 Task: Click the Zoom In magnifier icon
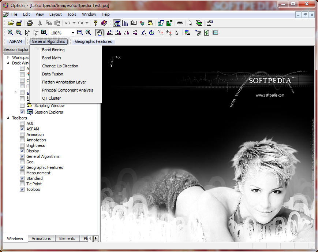coord(10,33)
